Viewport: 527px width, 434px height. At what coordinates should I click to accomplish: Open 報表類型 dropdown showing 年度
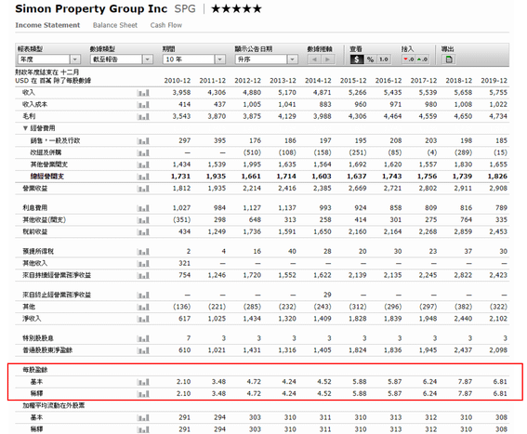pos(49,59)
